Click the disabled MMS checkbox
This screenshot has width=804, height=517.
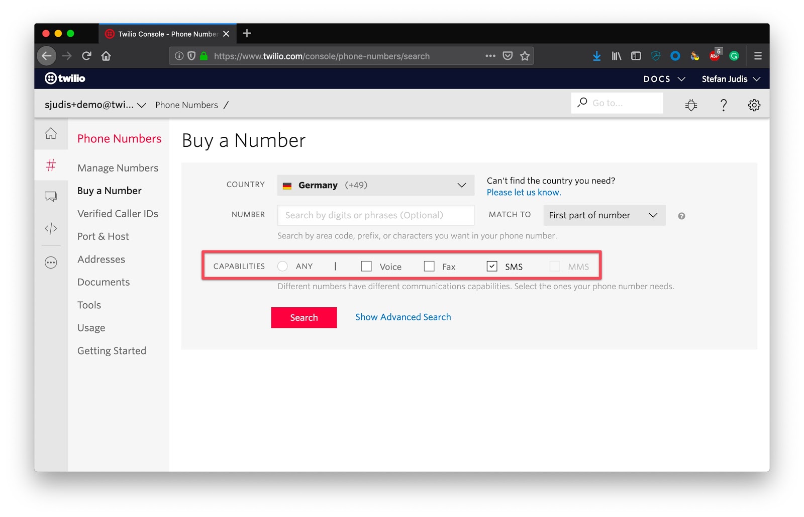point(555,266)
